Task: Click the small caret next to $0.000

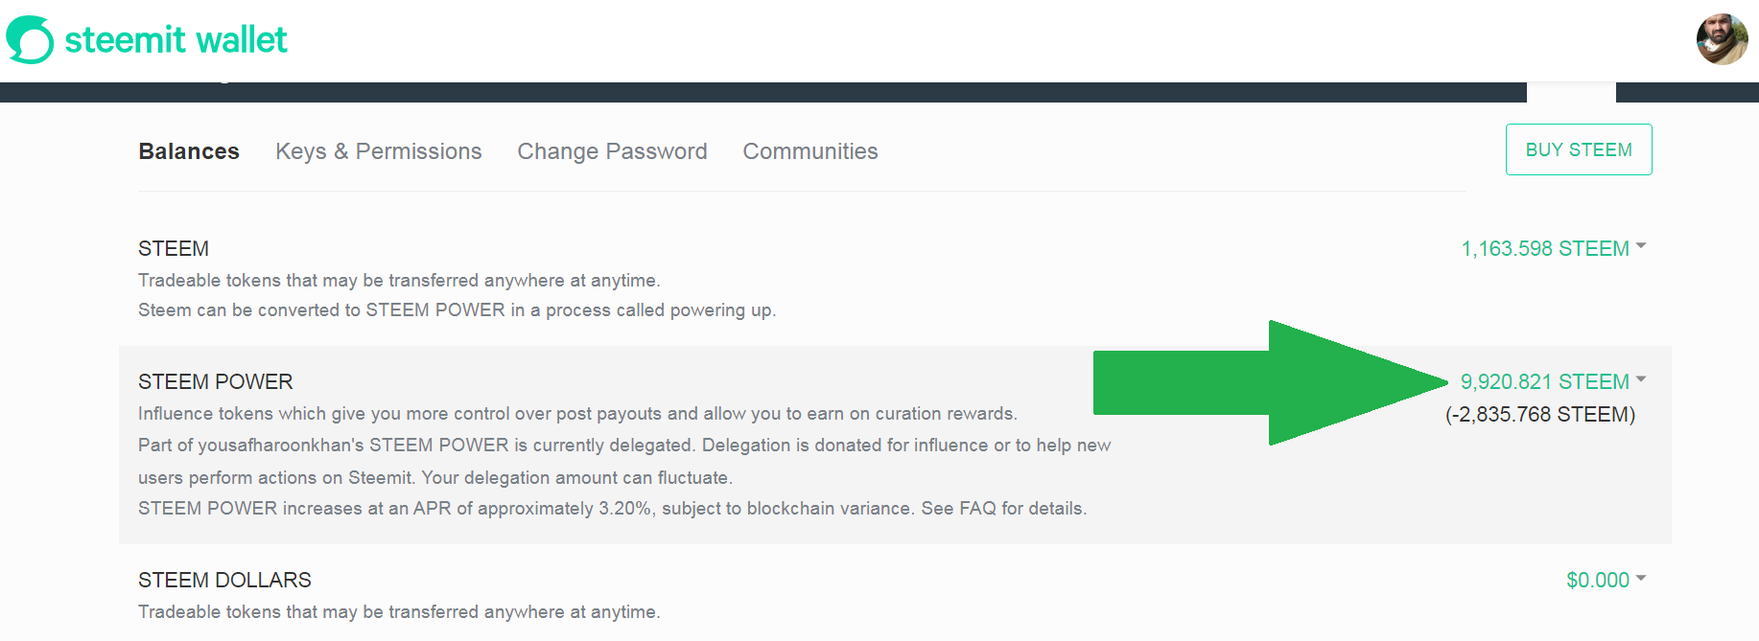Action: click(1641, 579)
